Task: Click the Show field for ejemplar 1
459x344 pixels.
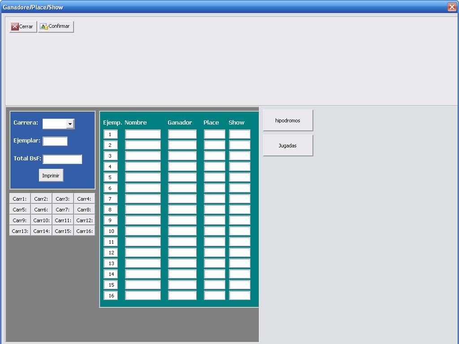Action: pos(239,134)
